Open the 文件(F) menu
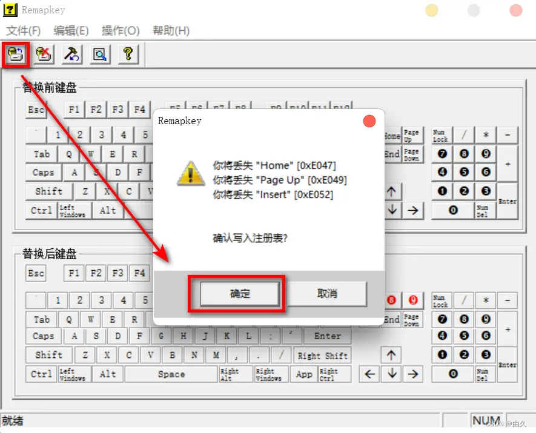 click(x=23, y=31)
